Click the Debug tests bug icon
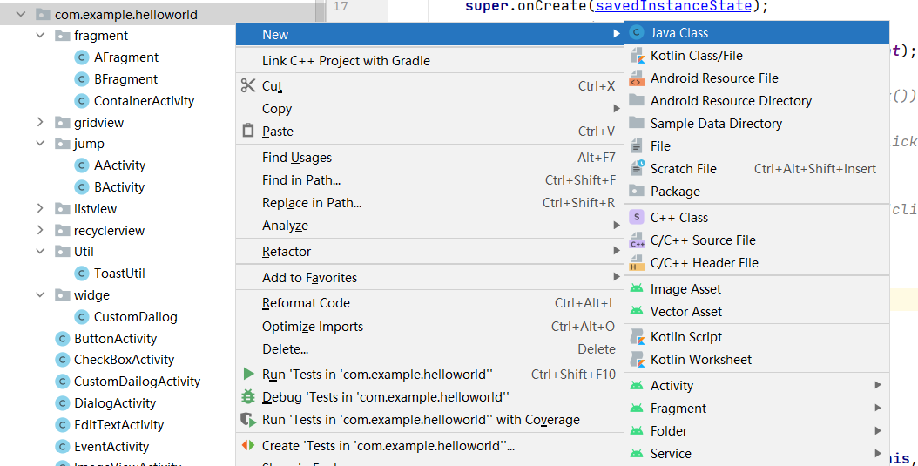The image size is (918, 466). coord(247,397)
